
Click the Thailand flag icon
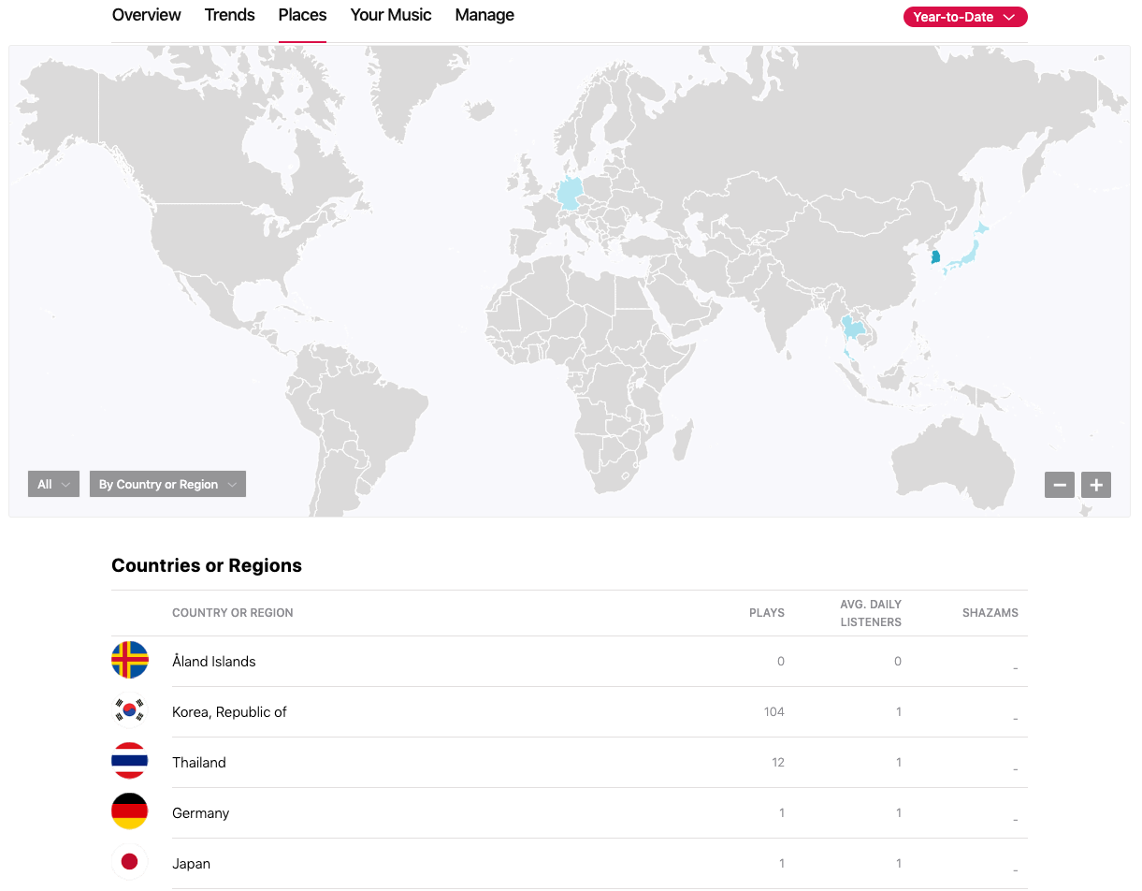tap(130, 762)
